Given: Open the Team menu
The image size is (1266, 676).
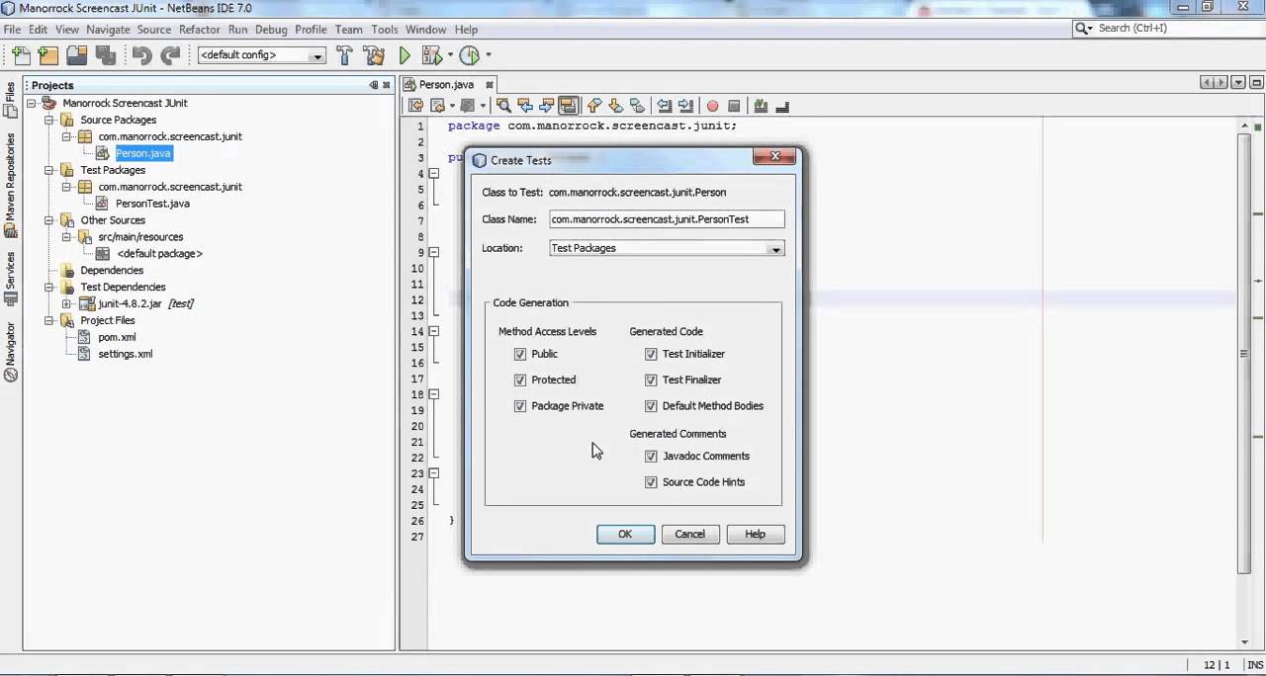Looking at the screenshot, I should (348, 30).
